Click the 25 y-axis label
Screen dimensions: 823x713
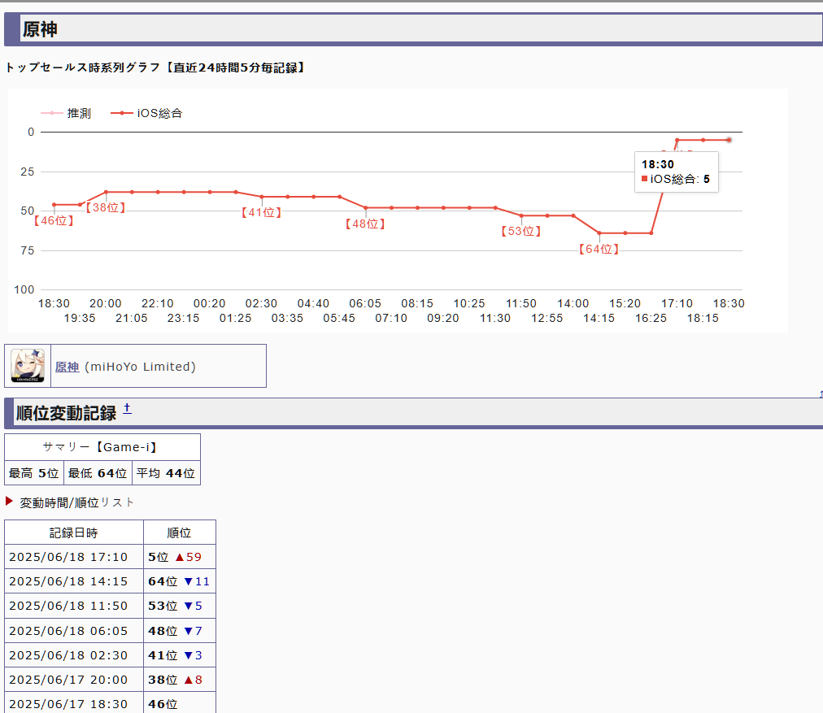click(x=28, y=172)
